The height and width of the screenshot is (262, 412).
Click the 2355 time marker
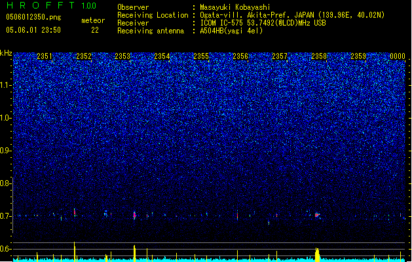click(201, 56)
